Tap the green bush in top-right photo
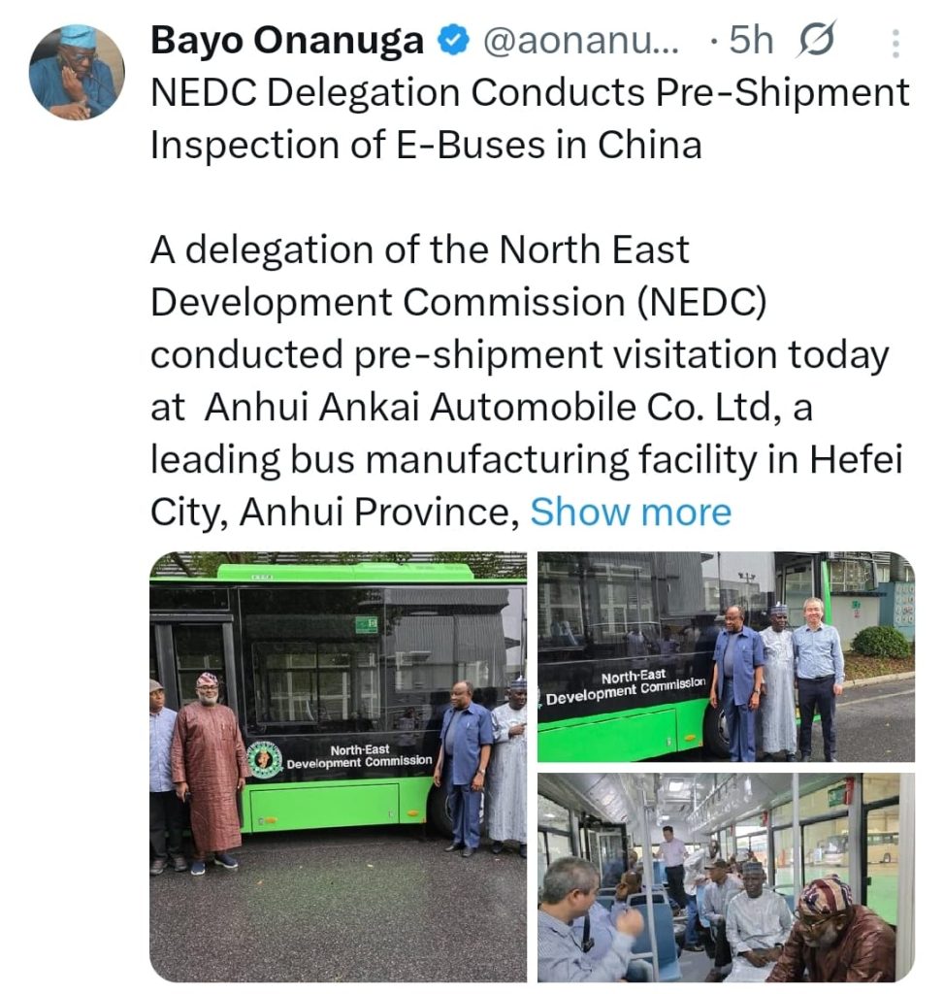 pos(882,642)
